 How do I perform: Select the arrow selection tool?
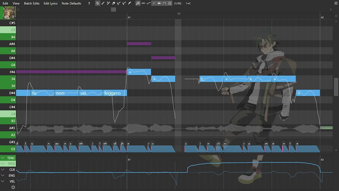[x=97, y=3]
